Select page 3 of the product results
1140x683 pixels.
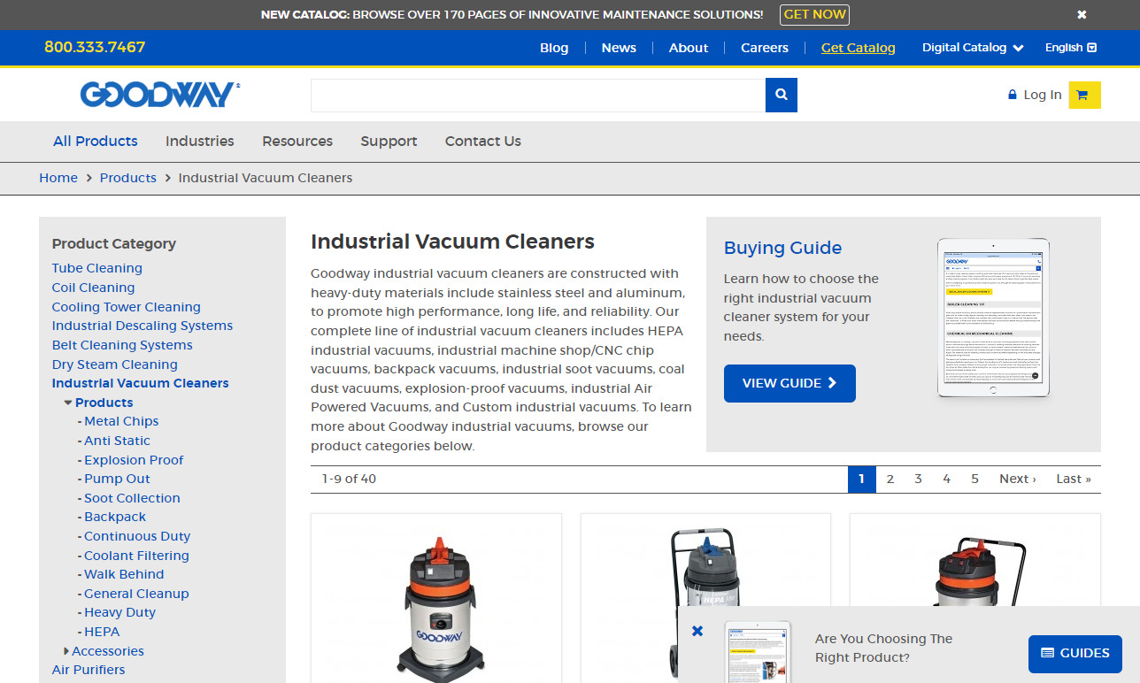(x=918, y=479)
